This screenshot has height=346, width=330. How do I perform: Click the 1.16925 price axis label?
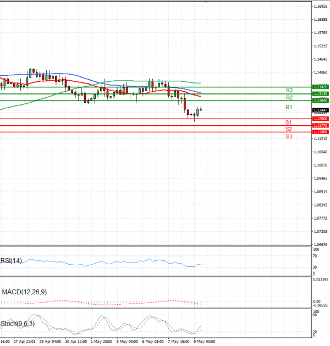[320, 6]
